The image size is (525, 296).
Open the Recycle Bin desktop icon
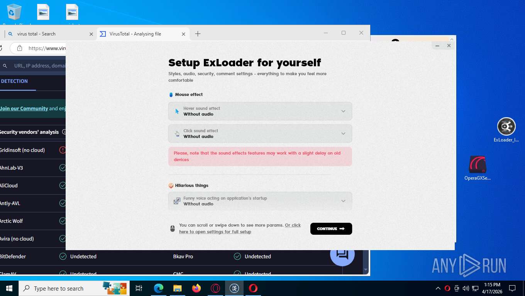click(14, 13)
